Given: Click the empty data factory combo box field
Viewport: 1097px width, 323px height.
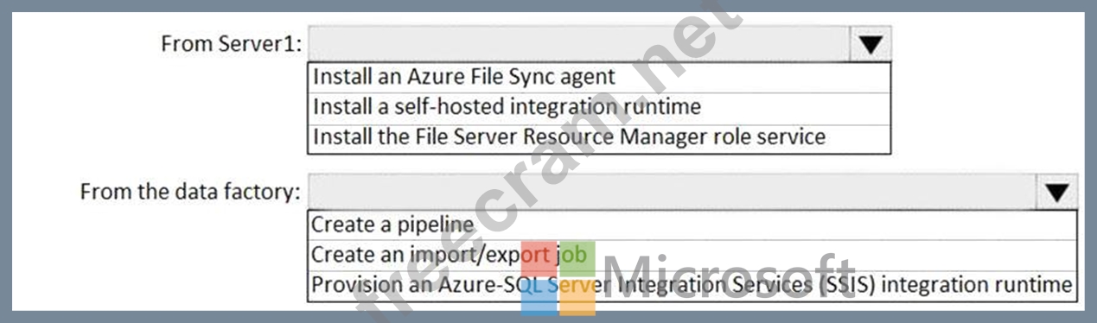Looking at the screenshot, I should (672, 192).
